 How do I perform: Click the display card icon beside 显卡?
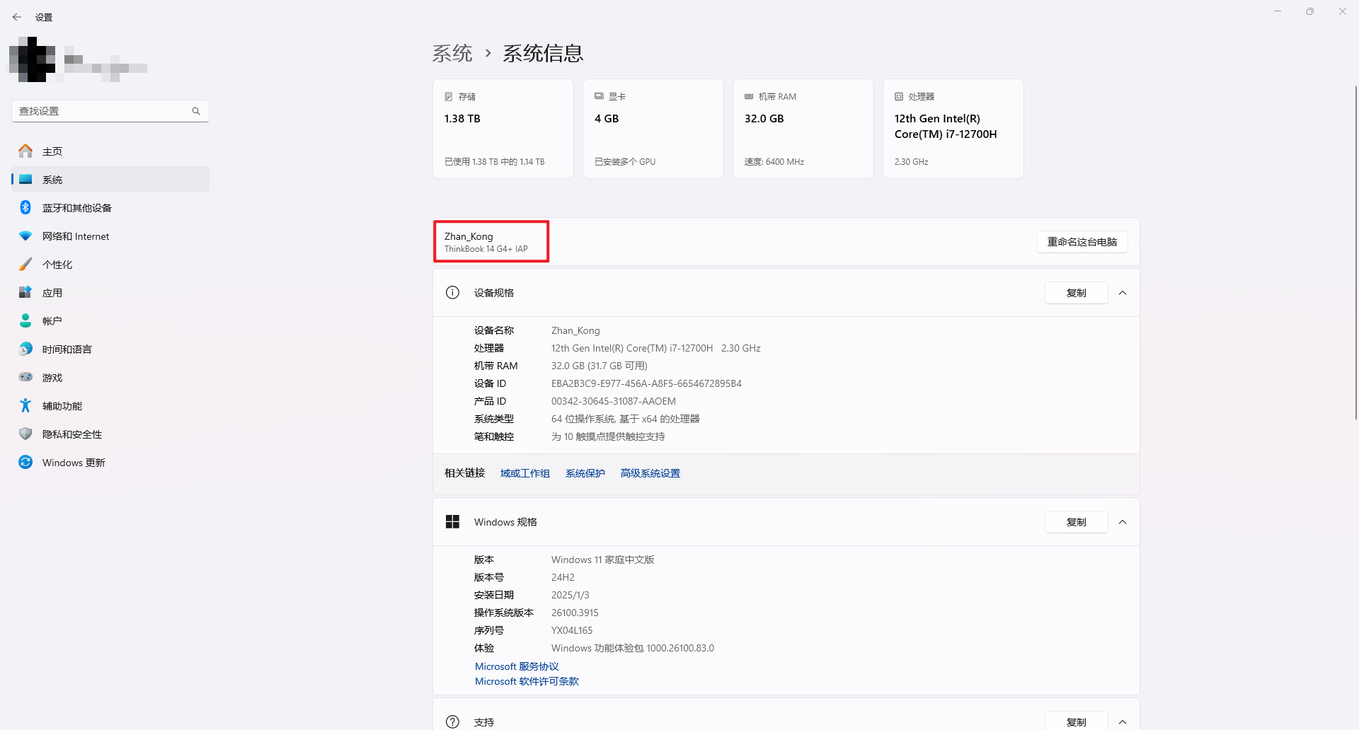pyautogui.click(x=599, y=96)
